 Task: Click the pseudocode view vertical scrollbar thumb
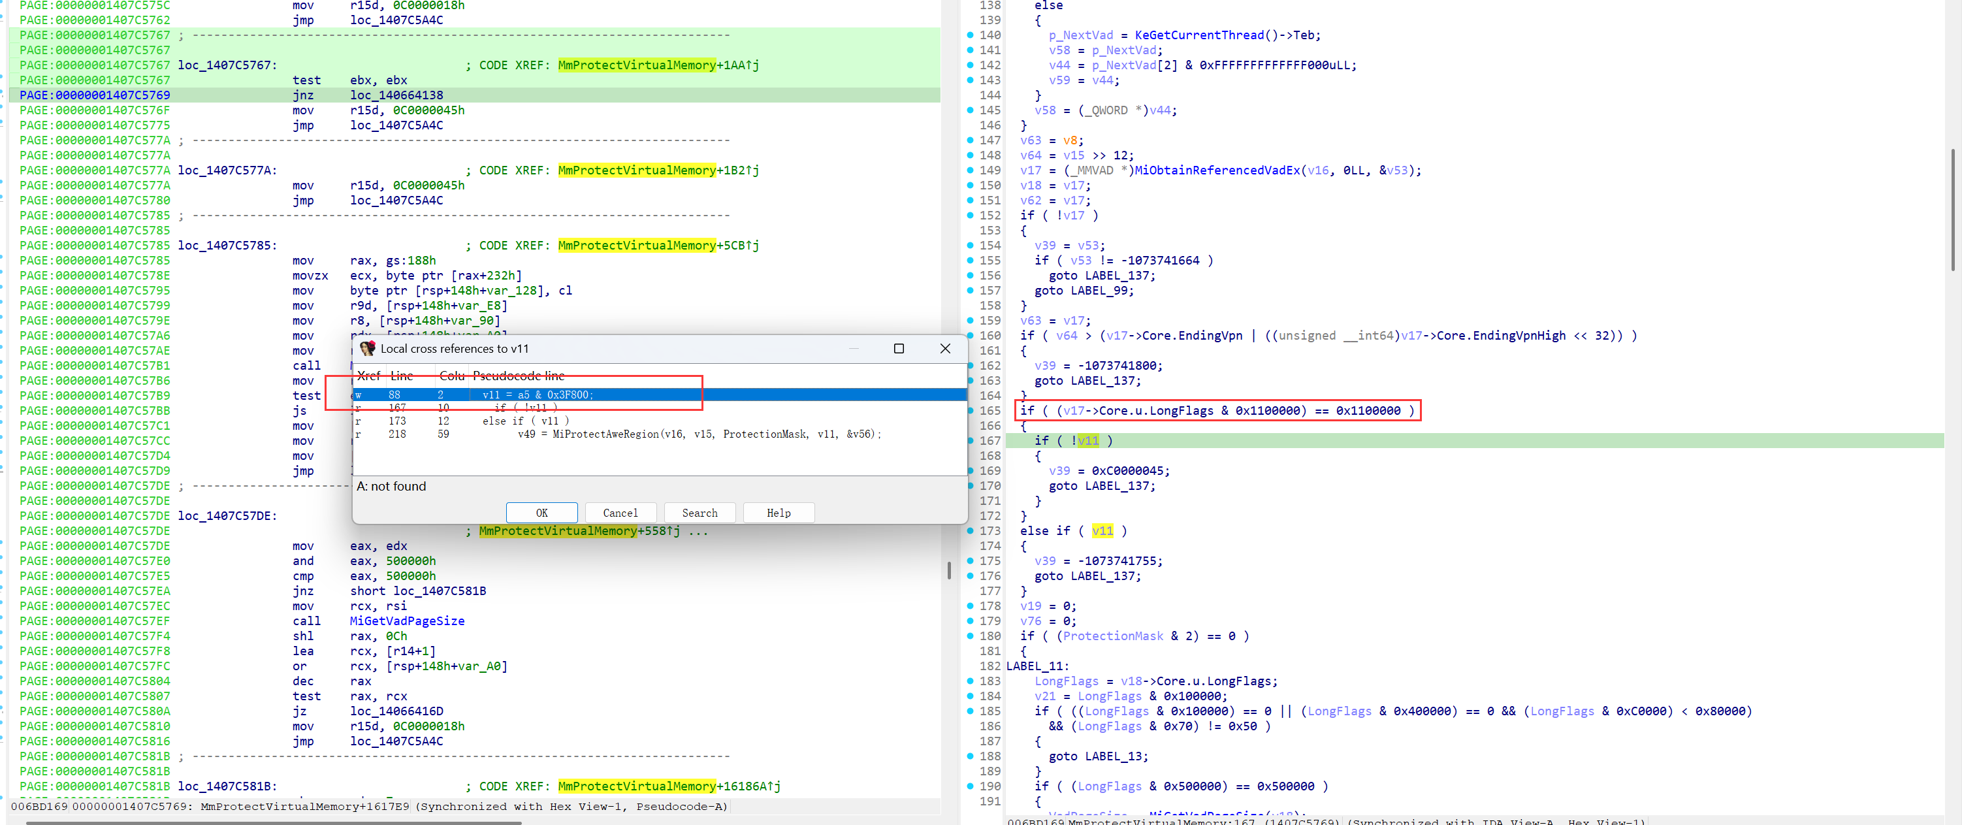(x=1953, y=210)
